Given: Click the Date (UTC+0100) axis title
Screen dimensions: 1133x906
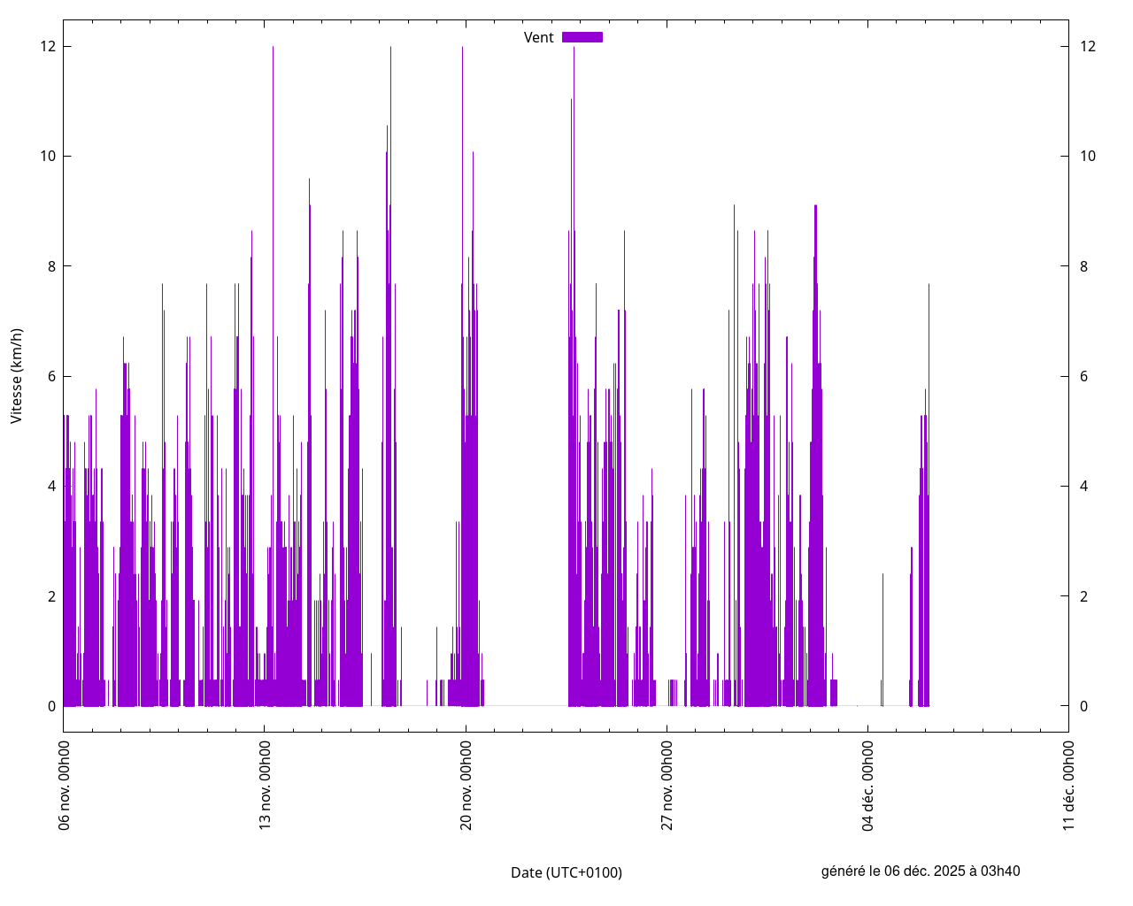Looking at the screenshot, I should [x=566, y=872].
